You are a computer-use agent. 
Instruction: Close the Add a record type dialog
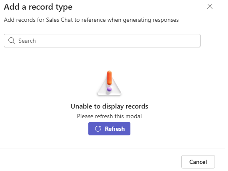pyautogui.click(x=210, y=6)
